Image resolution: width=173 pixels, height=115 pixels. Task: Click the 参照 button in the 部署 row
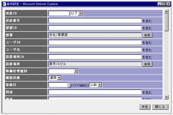click(147, 35)
